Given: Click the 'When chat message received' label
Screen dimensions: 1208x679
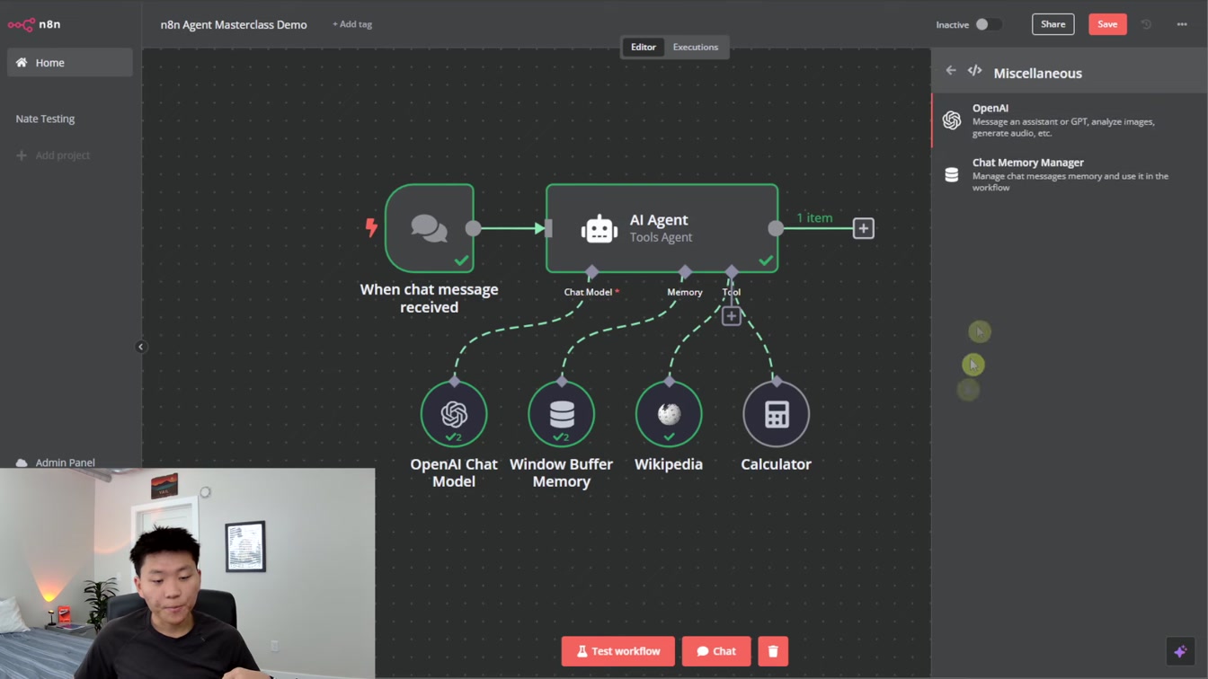Looking at the screenshot, I should coord(430,298).
